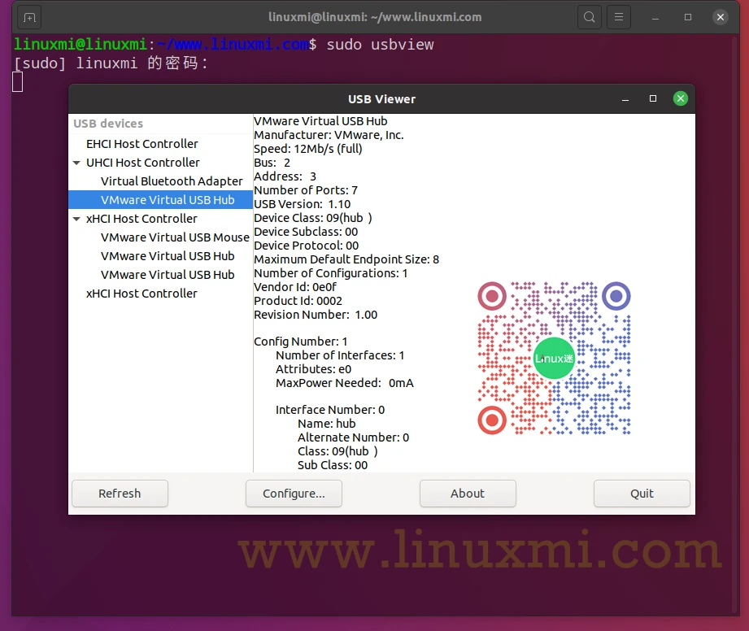Screen dimensions: 749x631
Task: Click the terminal search icon
Action: tap(590, 17)
